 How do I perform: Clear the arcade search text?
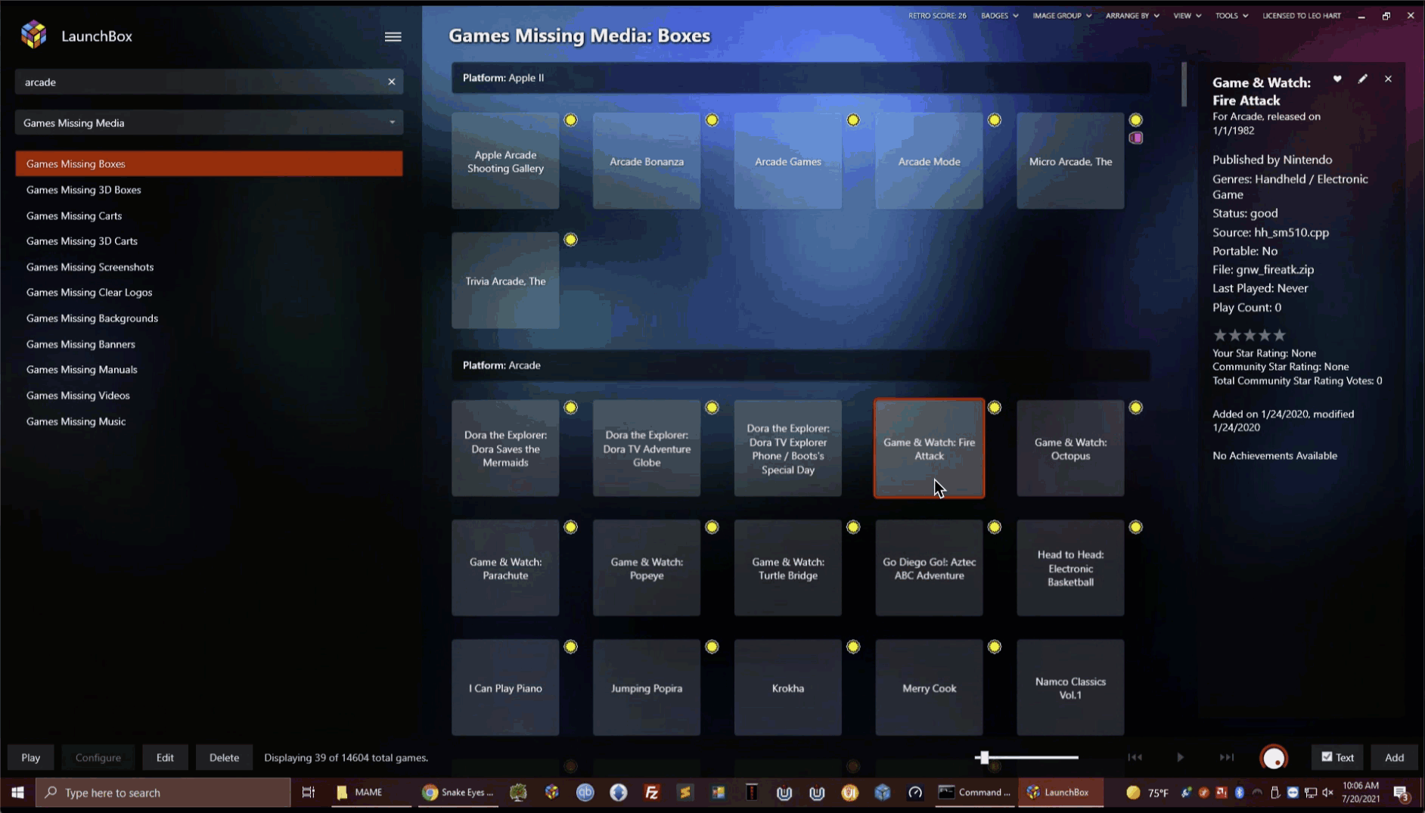[x=391, y=82]
